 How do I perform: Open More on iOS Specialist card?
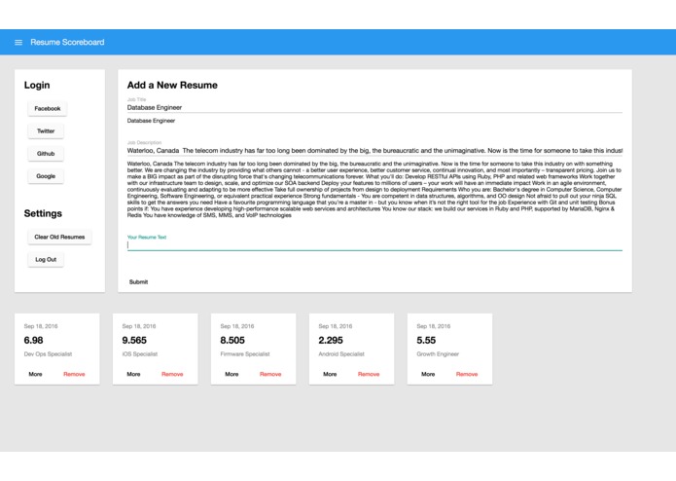[133, 374]
